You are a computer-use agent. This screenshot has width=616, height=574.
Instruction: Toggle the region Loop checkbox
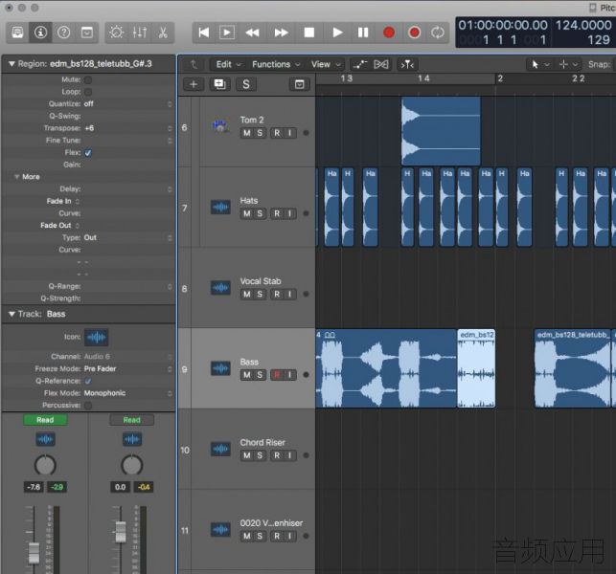pyautogui.click(x=88, y=92)
